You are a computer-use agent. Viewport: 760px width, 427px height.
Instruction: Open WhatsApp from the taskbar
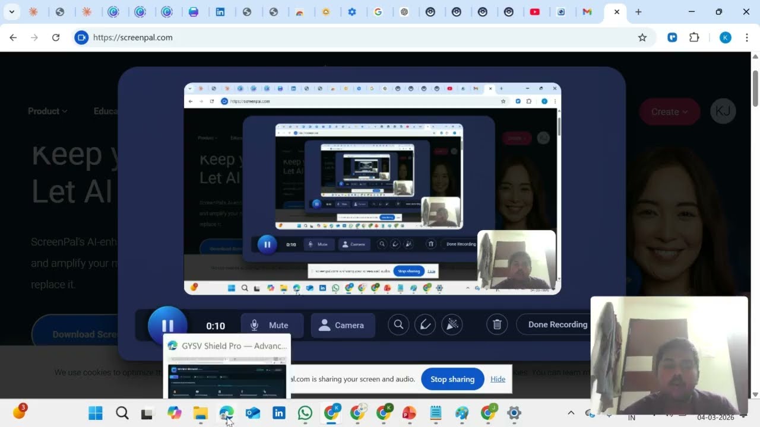pyautogui.click(x=305, y=413)
